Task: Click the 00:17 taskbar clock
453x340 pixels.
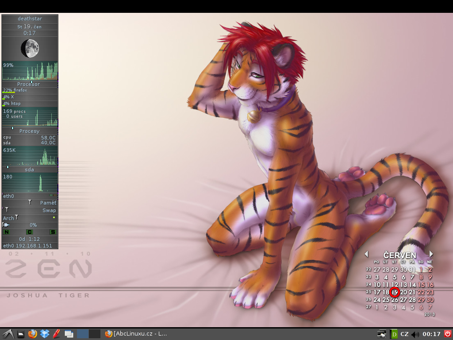Action: (431, 334)
